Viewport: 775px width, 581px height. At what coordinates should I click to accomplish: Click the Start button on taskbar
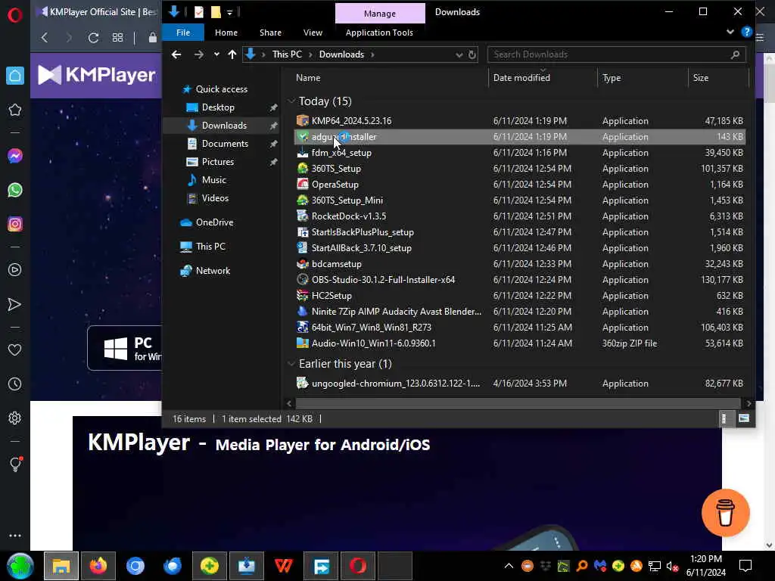point(20,566)
